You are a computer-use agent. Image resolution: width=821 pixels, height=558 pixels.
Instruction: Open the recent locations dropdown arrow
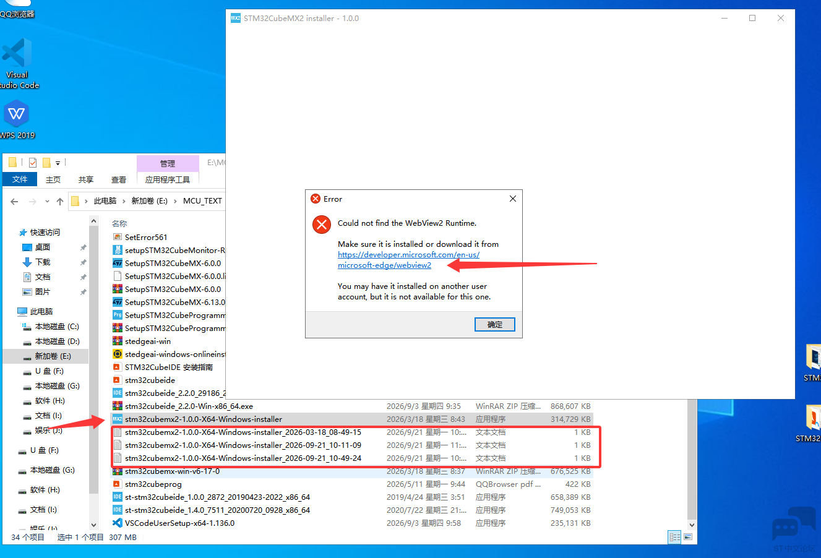click(47, 201)
